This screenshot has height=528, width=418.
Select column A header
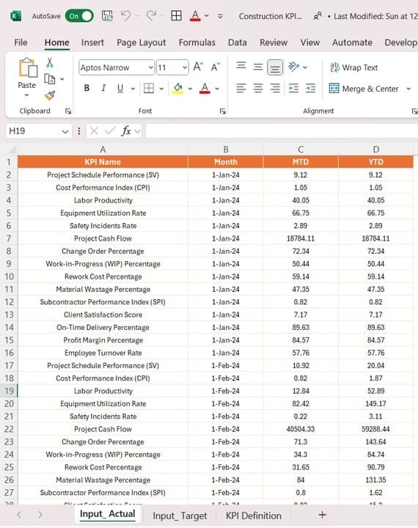103,149
